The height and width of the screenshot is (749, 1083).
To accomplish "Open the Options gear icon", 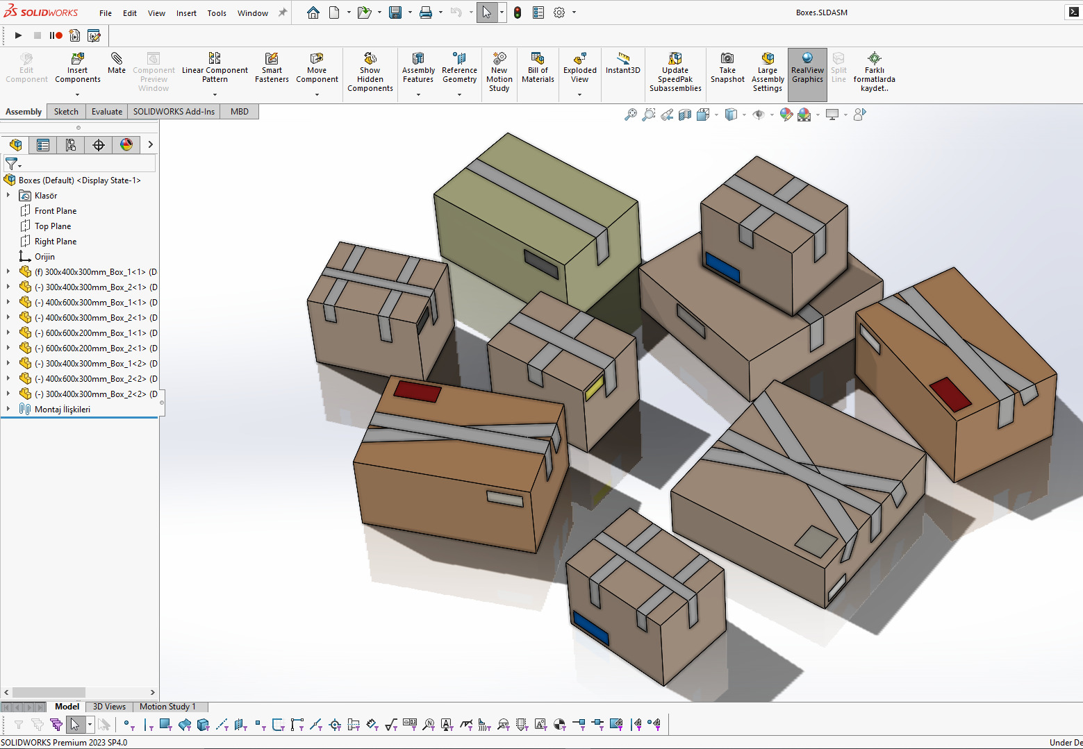I will (559, 12).
